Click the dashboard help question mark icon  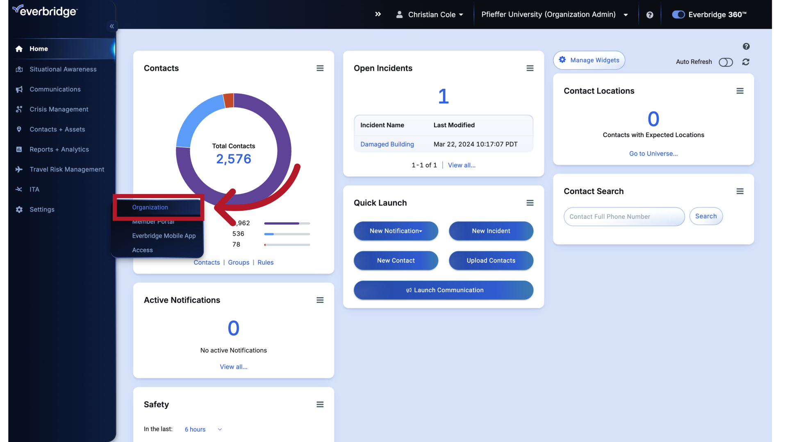(x=746, y=46)
